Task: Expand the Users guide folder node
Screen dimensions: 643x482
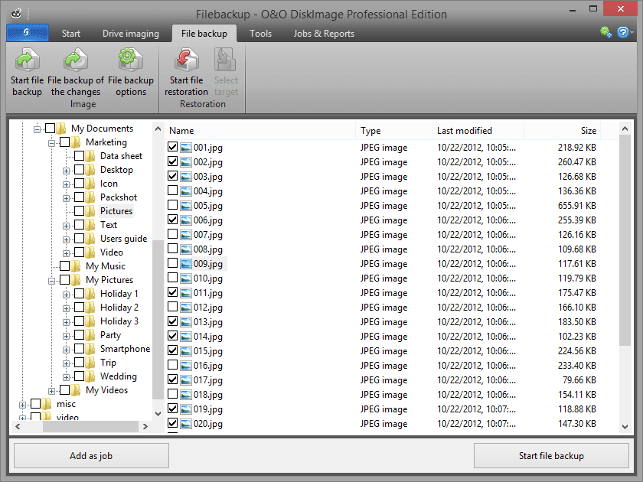Action: (66, 239)
